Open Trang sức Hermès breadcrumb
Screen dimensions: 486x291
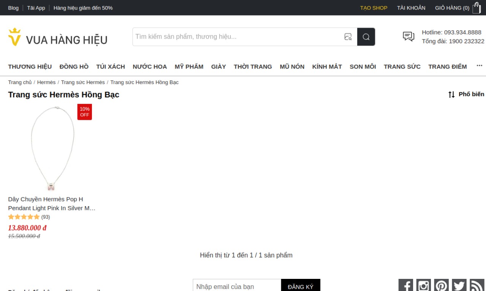(83, 82)
